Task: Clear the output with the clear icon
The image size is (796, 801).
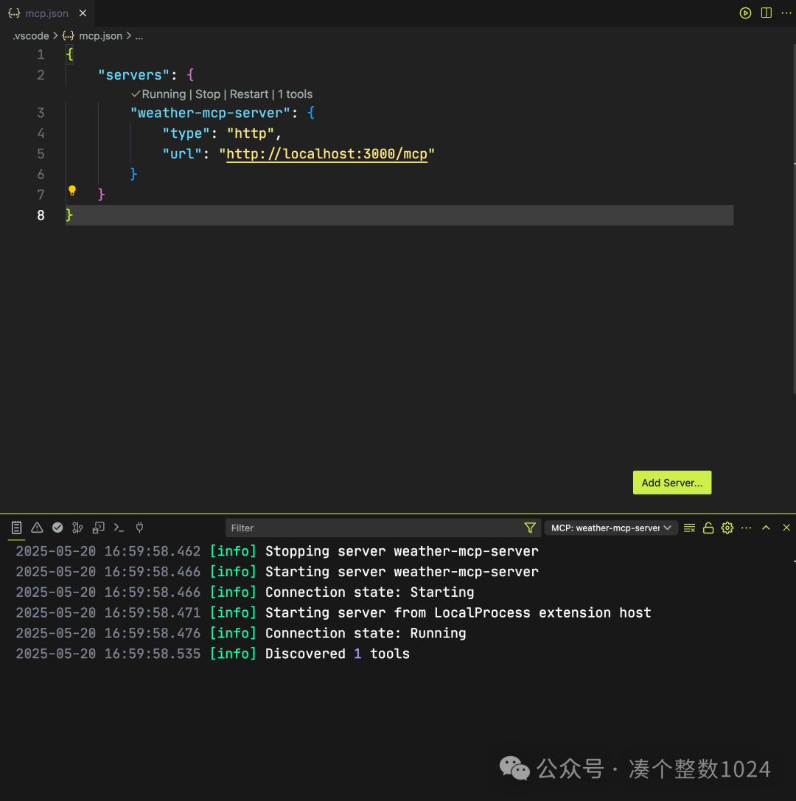Action: point(688,528)
